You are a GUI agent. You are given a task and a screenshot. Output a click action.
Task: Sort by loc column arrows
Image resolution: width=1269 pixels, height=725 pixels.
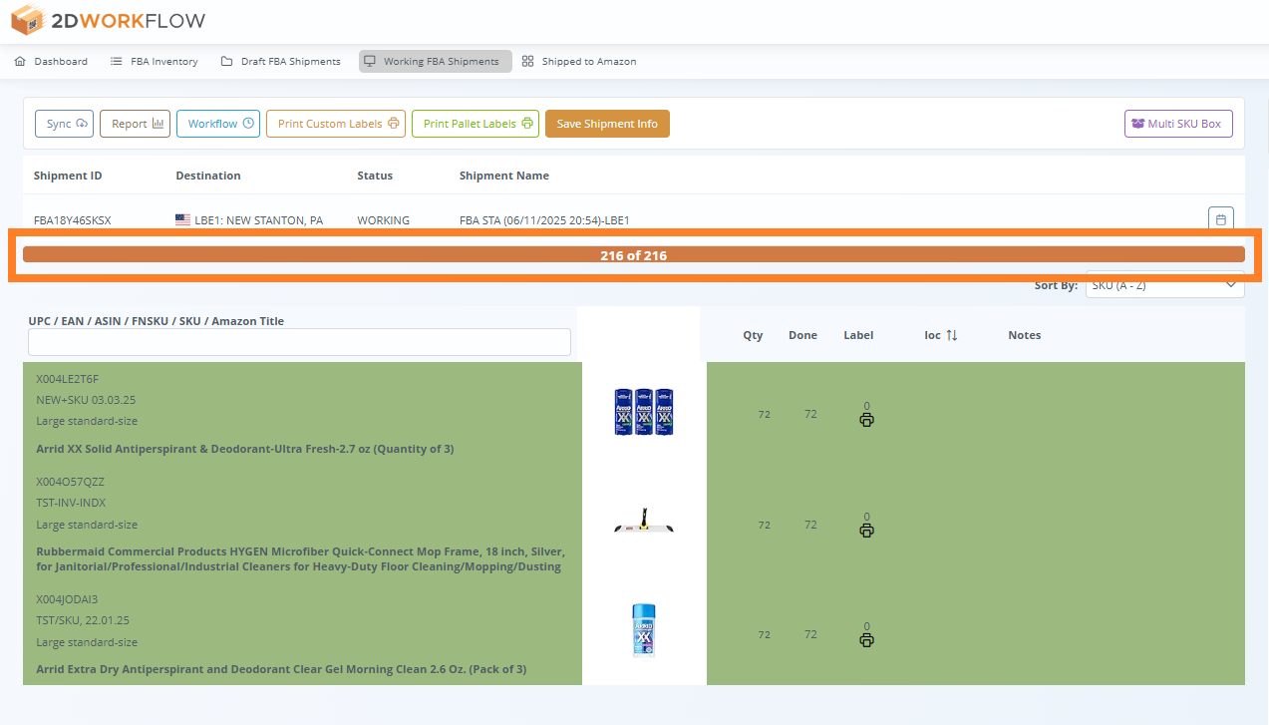click(951, 335)
